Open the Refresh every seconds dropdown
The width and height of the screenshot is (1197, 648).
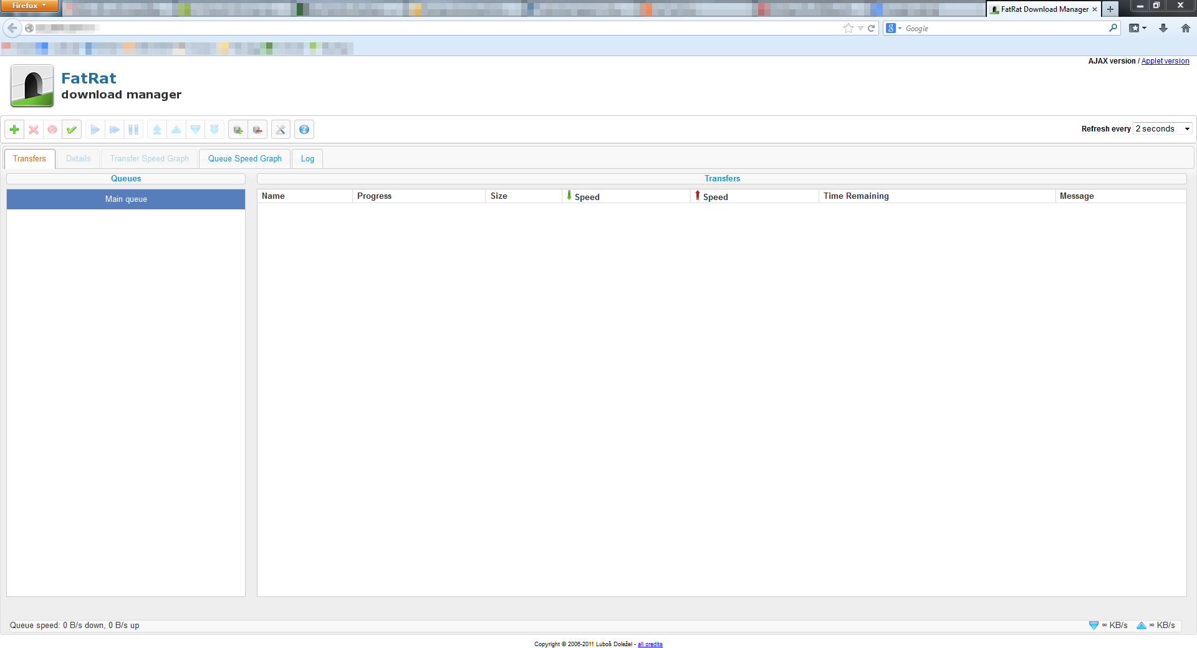click(x=1163, y=129)
